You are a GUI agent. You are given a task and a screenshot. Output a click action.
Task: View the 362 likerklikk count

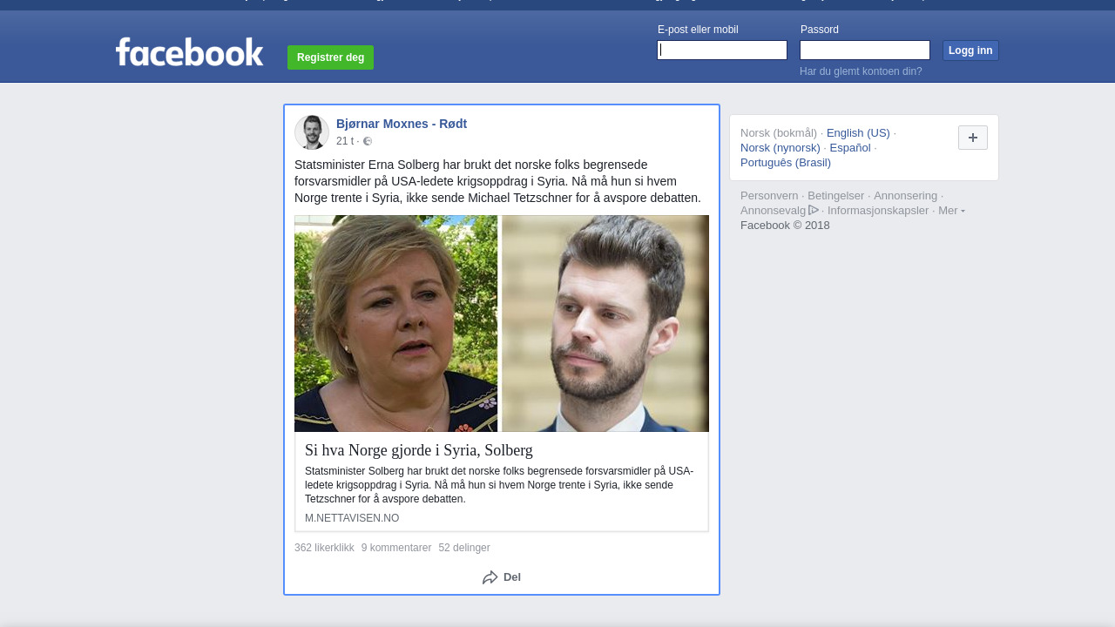[x=324, y=548]
